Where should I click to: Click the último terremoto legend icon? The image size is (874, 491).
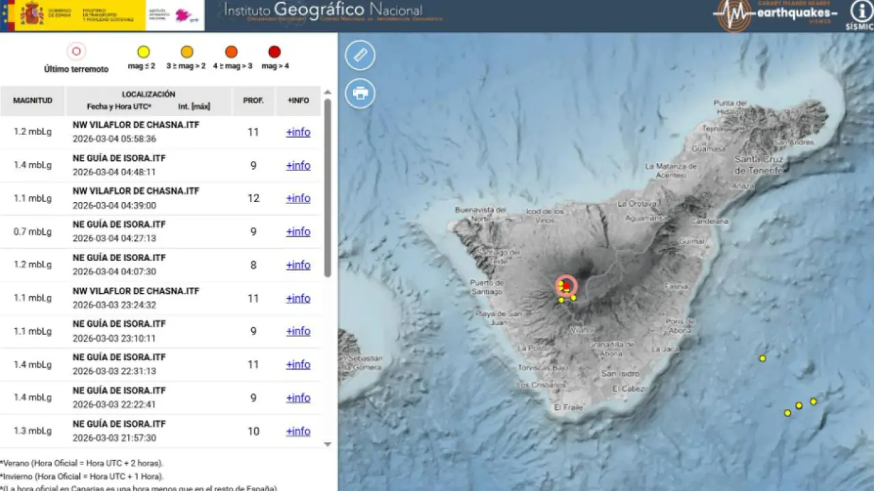coord(76,52)
